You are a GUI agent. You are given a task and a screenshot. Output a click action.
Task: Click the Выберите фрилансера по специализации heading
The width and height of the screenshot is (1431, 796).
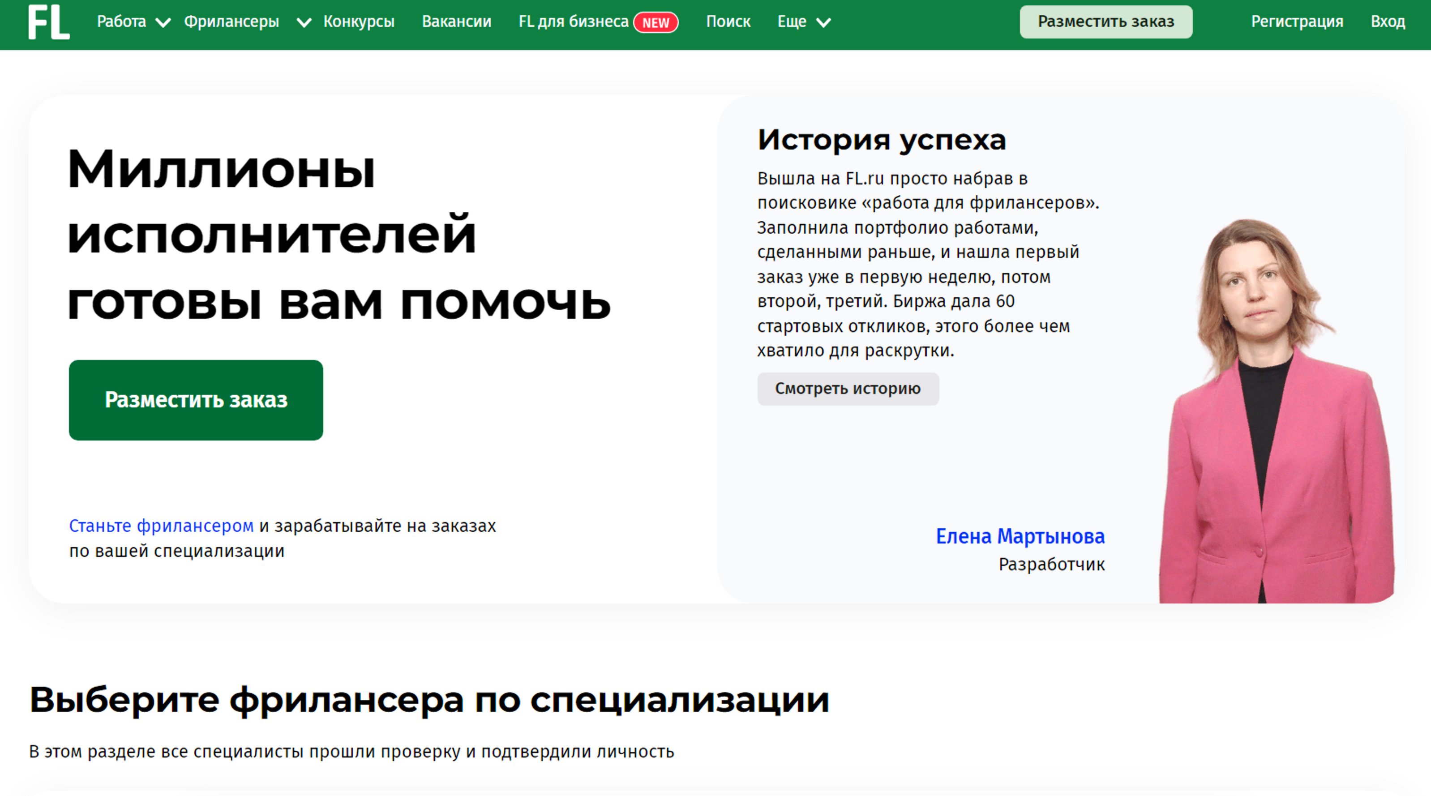pyautogui.click(x=429, y=700)
